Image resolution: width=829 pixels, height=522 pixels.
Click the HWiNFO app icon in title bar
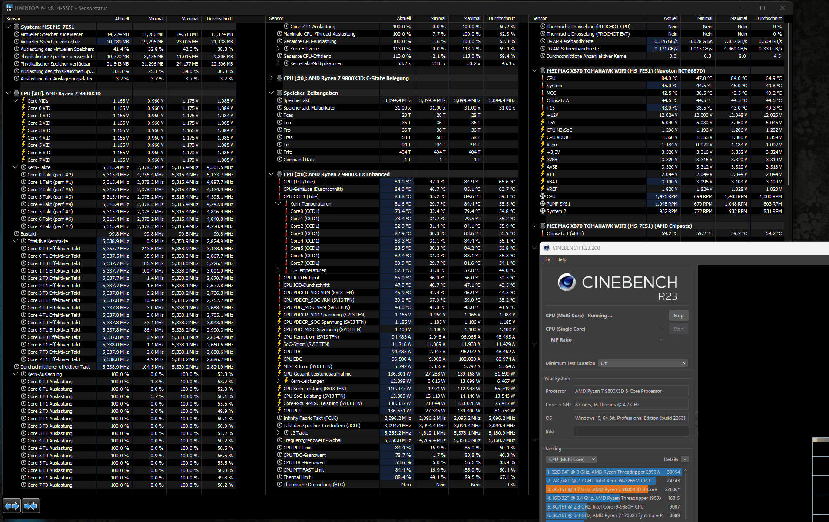tap(9, 8)
